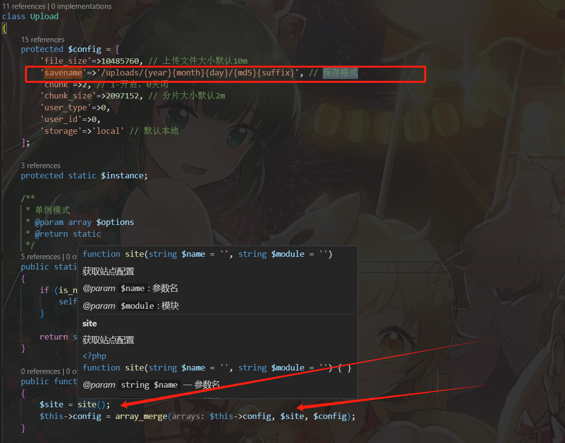The height and width of the screenshot is (443, 565).
Task: Click the opening brace of class Upload
Action: point(4,28)
